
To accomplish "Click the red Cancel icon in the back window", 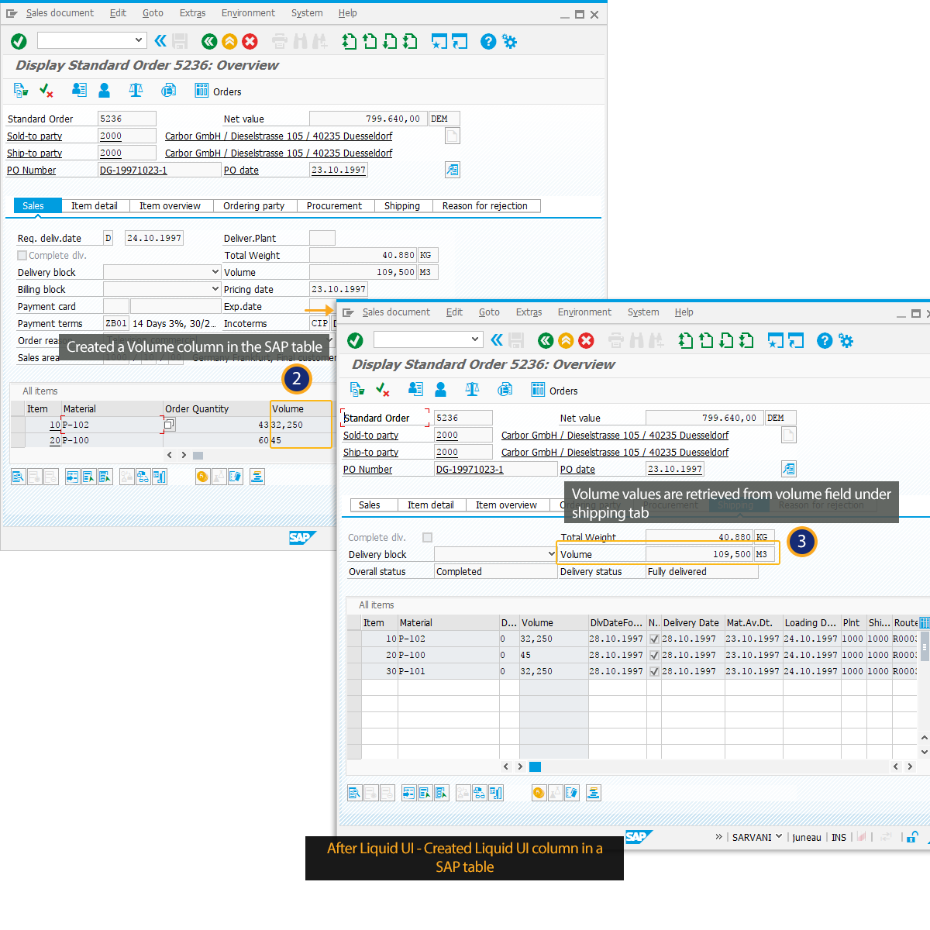I will (x=250, y=41).
